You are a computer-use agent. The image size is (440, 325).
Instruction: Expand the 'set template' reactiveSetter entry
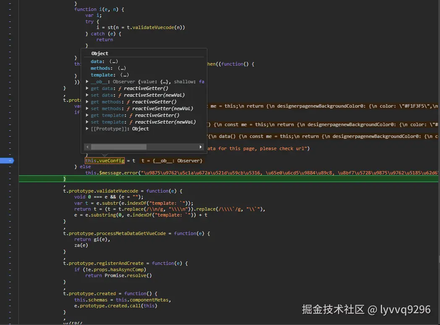[x=87, y=122]
